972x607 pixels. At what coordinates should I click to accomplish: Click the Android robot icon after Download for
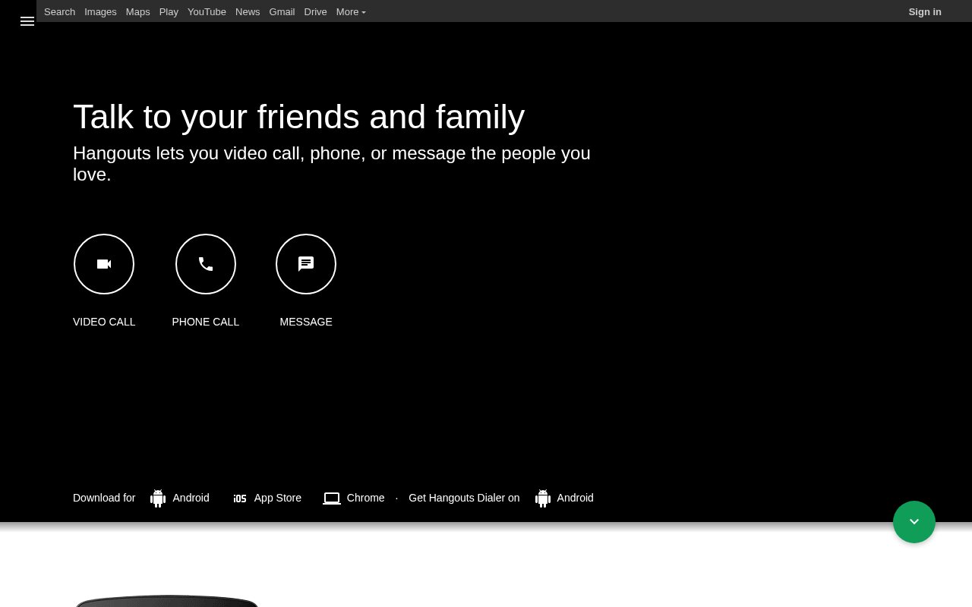[x=158, y=498]
